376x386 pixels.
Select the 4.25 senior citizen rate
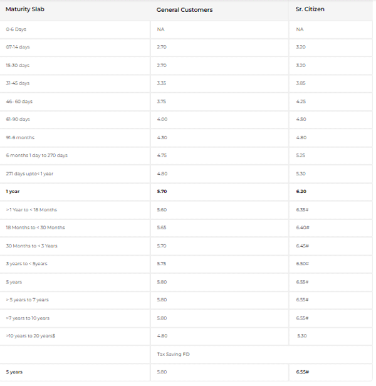coord(301,101)
